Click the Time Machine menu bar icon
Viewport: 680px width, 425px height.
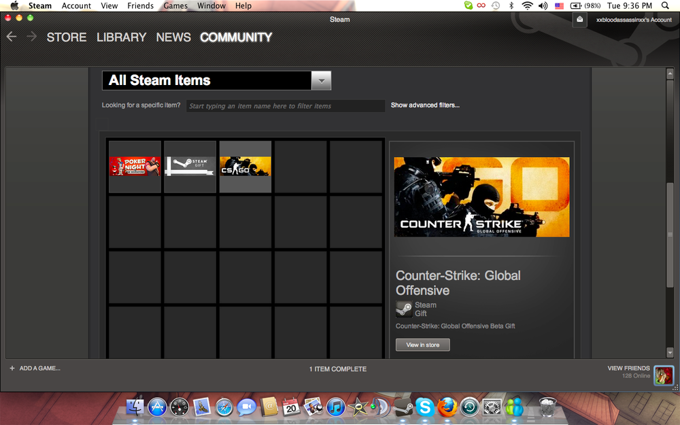click(496, 5)
